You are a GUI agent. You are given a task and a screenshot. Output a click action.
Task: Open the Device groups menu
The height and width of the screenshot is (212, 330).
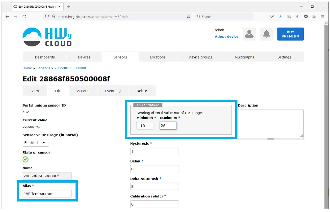point(201,57)
